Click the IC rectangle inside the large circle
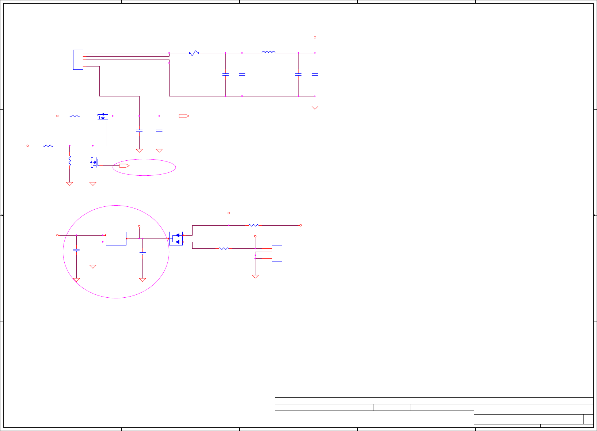Image resolution: width=597 pixels, height=431 pixels. pyautogui.click(x=116, y=239)
